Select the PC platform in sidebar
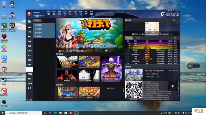 pyautogui.click(x=30, y=88)
